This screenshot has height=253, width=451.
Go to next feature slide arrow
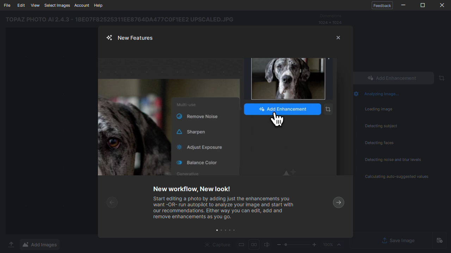click(x=339, y=202)
